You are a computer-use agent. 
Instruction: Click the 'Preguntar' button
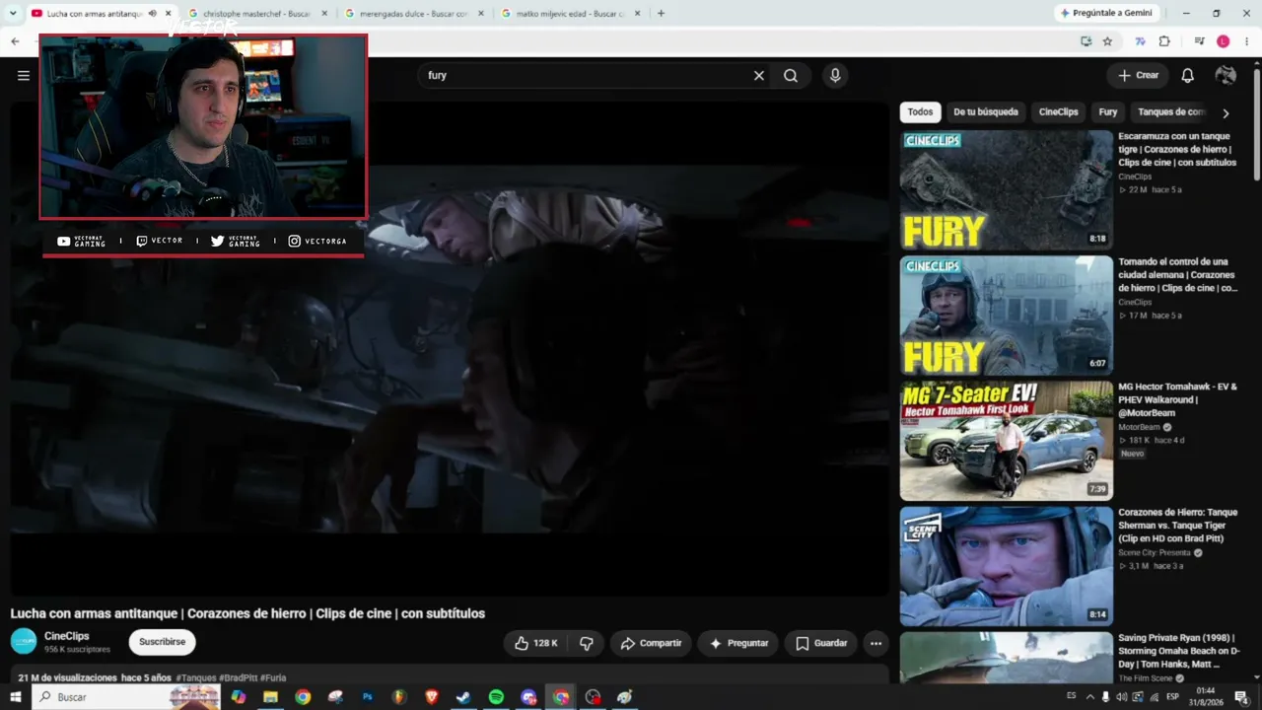point(738,643)
